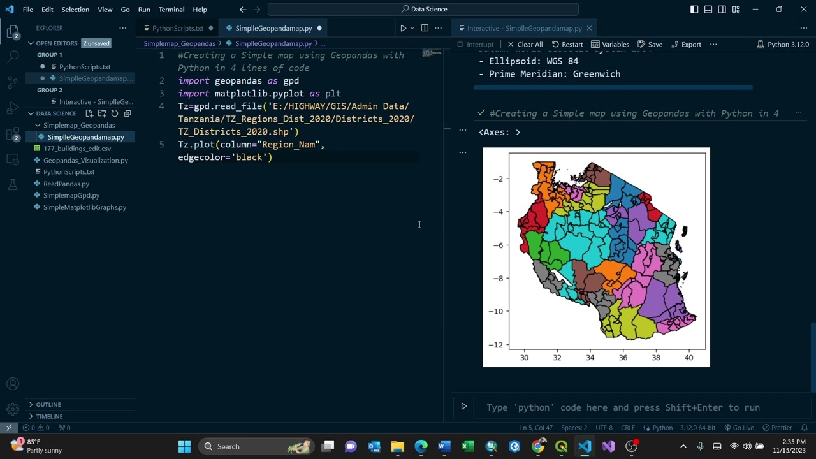Change the UTF-8 encoding setting
This screenshot has width=816, height=459.
(604, 428)
